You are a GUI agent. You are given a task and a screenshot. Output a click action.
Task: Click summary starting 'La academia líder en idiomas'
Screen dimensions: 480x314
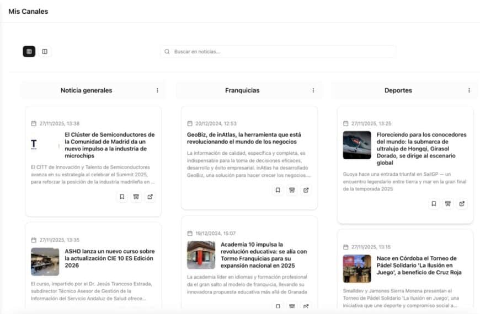(x=247, y=284)
